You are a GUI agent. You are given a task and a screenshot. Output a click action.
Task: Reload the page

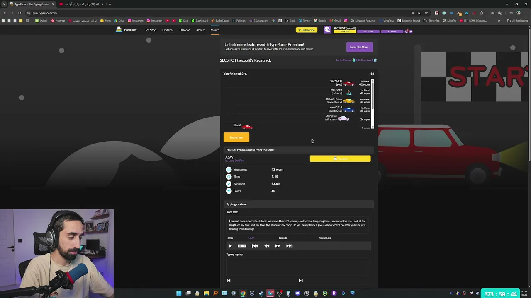pyautogui.click(x=19, y=13)
